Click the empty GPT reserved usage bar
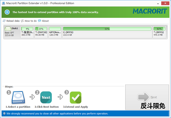This screenshot has width=171, height=118. (55, 29)
